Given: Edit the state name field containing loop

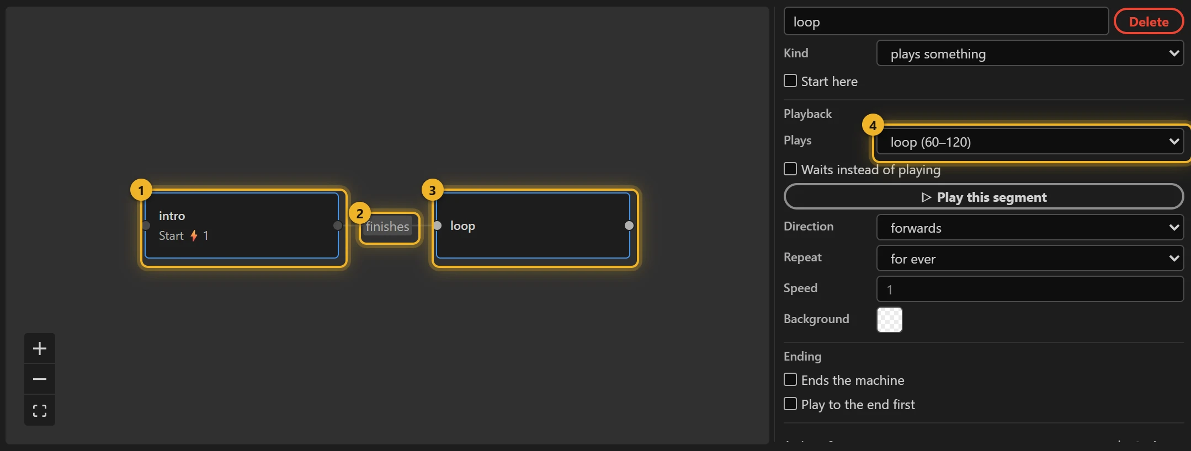Looking at the screenshot, I should click(946, 22).
